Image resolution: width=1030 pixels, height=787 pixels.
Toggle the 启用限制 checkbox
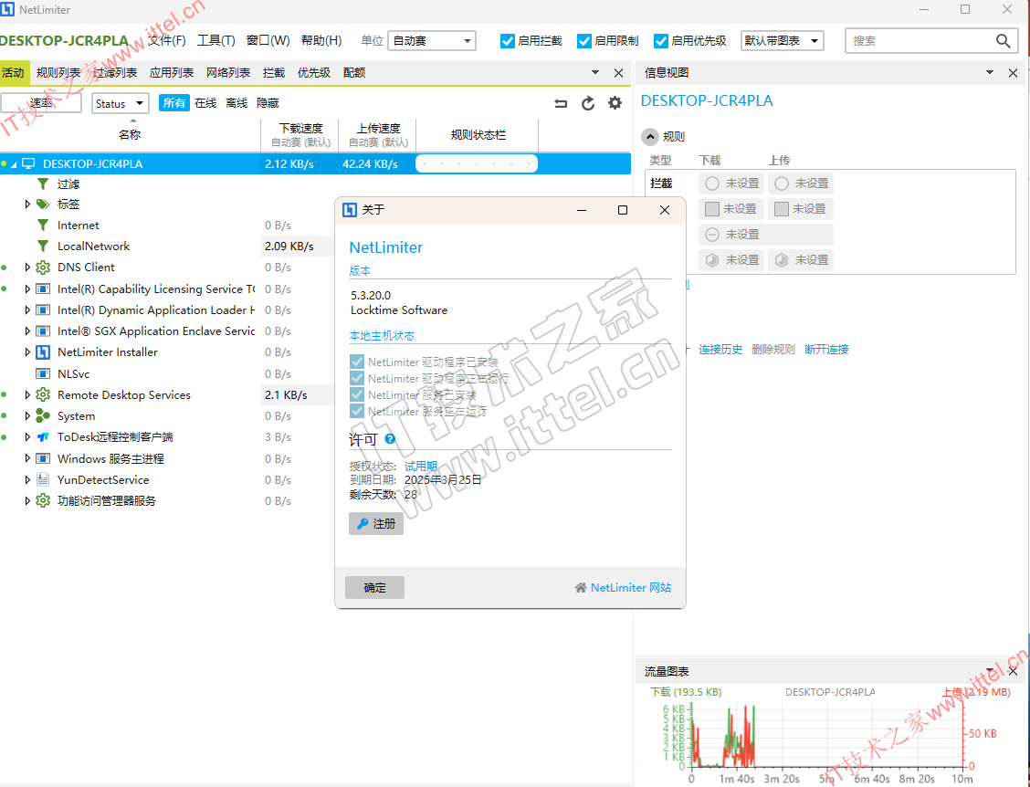click(584, 41)
